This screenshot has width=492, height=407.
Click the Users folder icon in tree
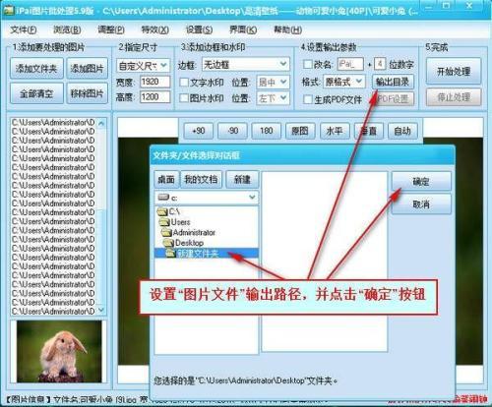pos(164,222)
